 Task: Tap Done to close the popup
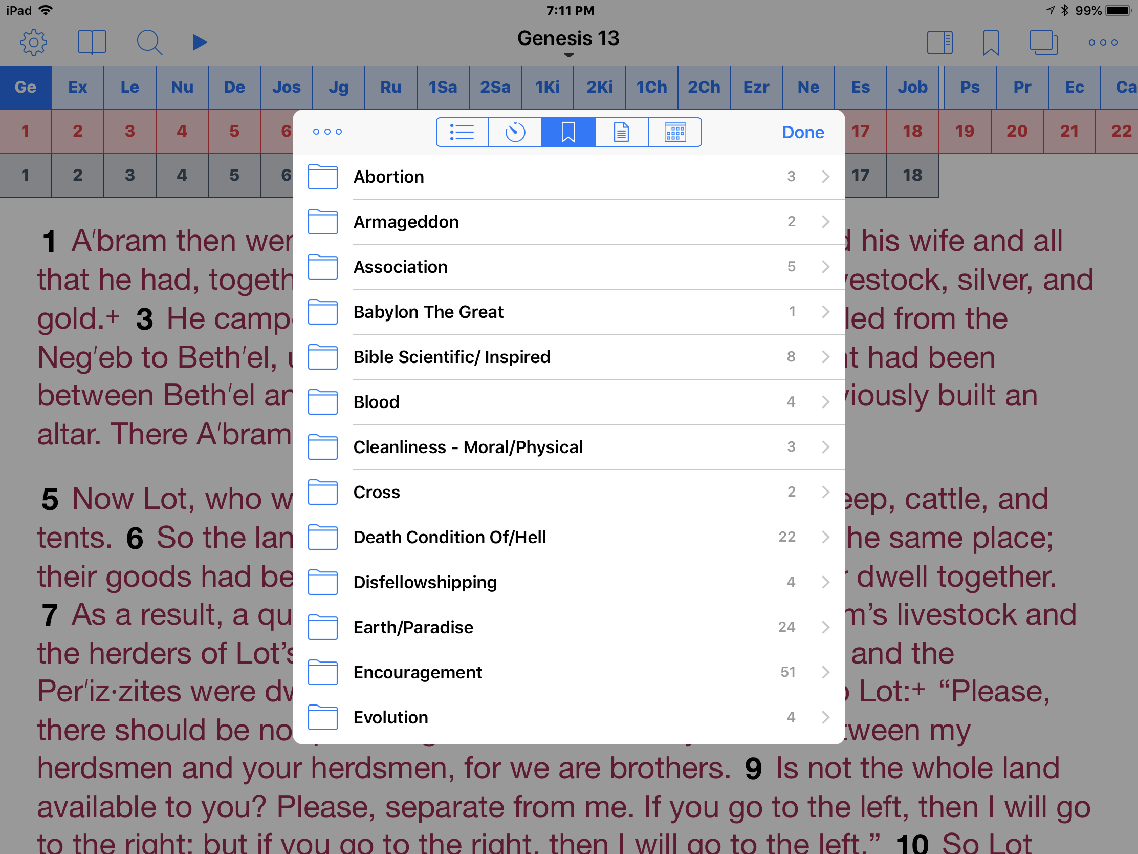(802, 132)
